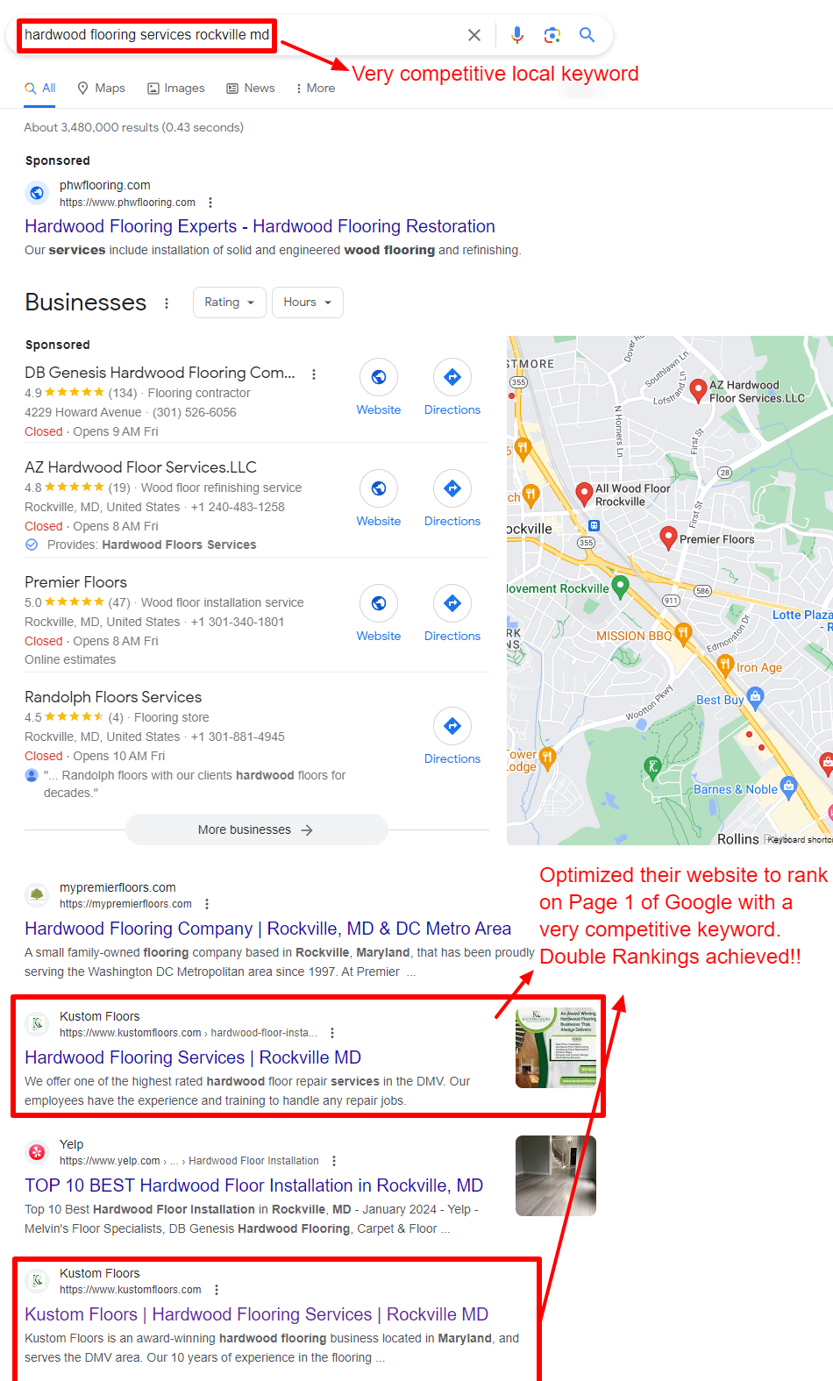The image size is (833, 1381).
Task: Click the blue search magnifier icon
Action: coord(587,35)
